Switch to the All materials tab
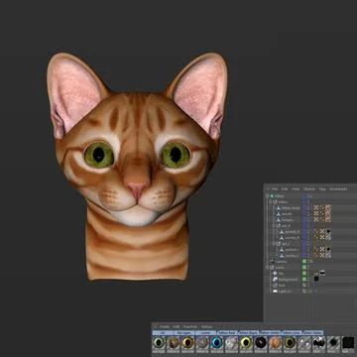The width and height of the screenshot is (357, 357). tap(163, 332)
